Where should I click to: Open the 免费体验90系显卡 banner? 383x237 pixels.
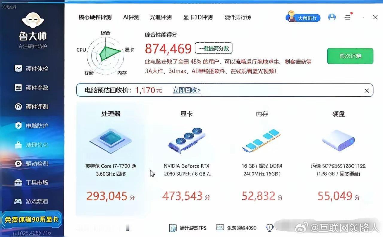pyautogui.click(x=32, y=220)
